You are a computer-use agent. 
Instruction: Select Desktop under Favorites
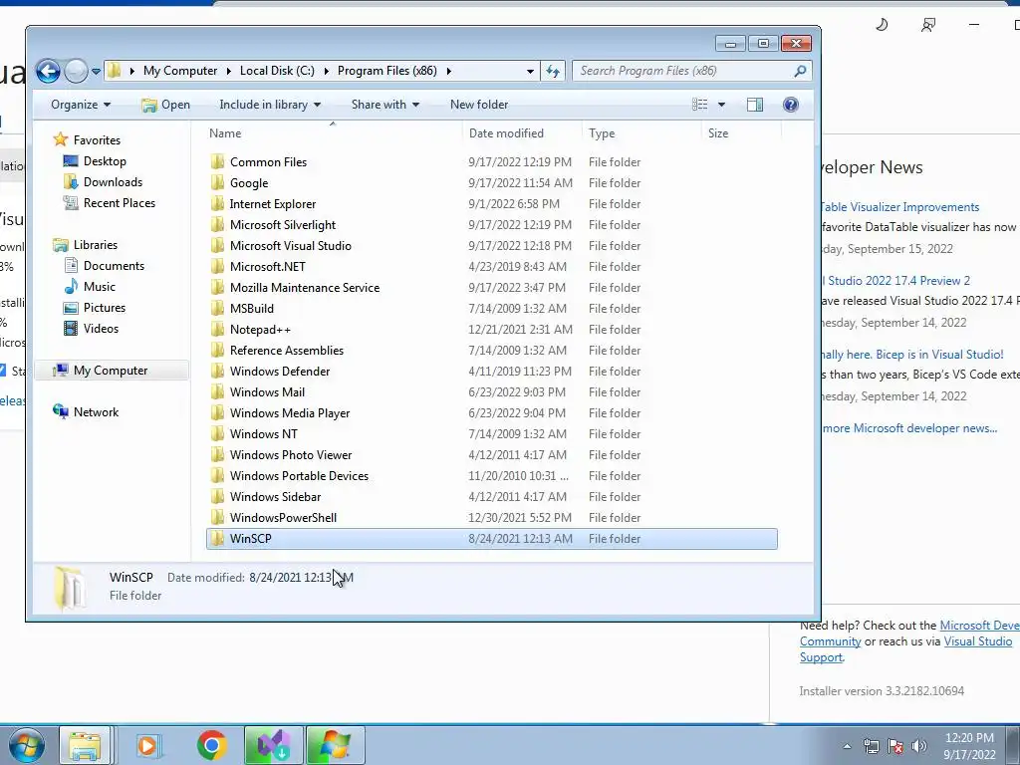[104, 161]
